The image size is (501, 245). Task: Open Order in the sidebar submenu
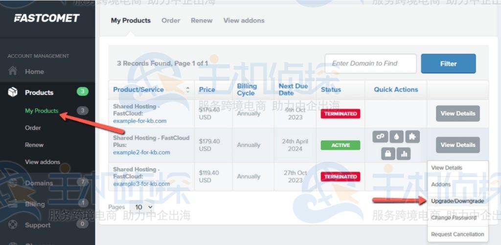coord(33,128)
